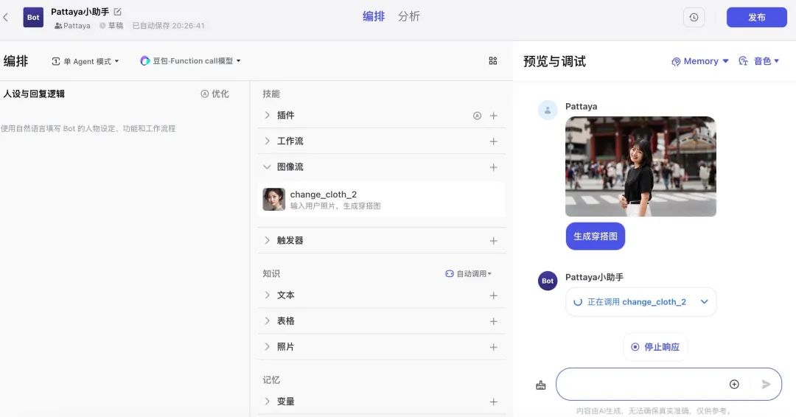Open the 音色 voice dropdown
796x417 pixels.
[x=758, y=61]
